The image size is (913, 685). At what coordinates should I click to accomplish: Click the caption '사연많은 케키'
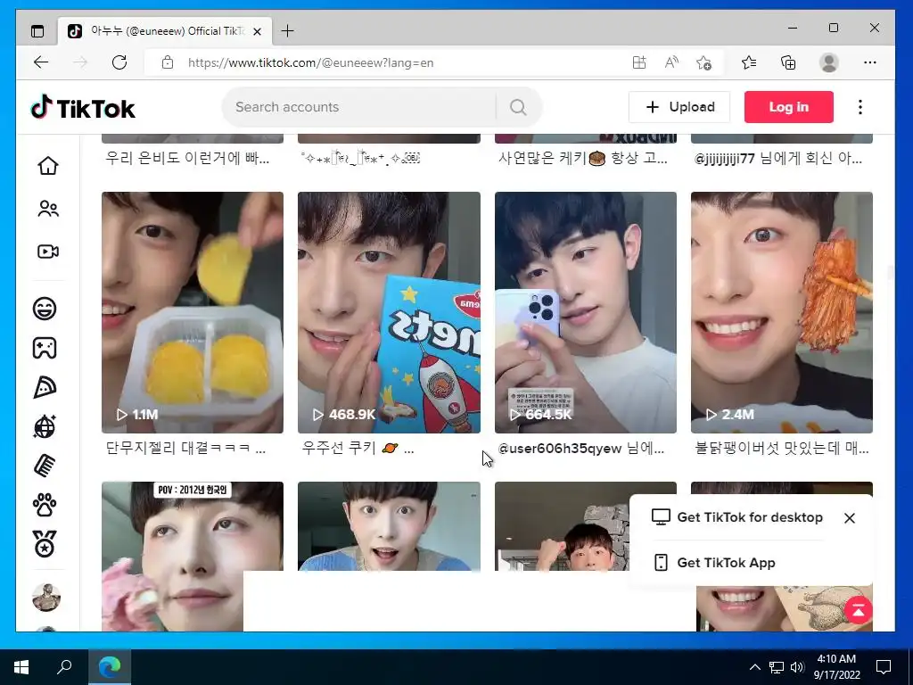click(583, 159)
